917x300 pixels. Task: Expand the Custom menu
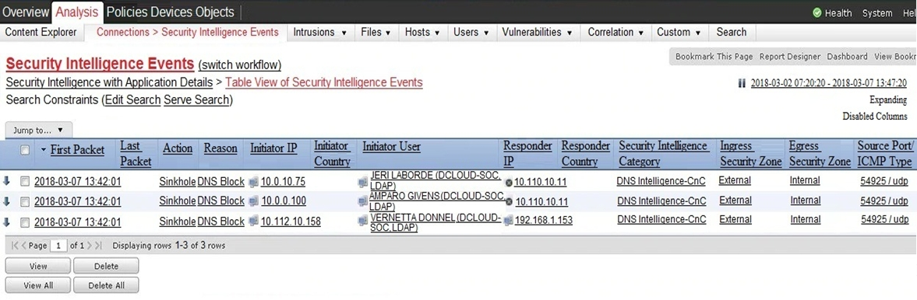(x=679, y=33)
